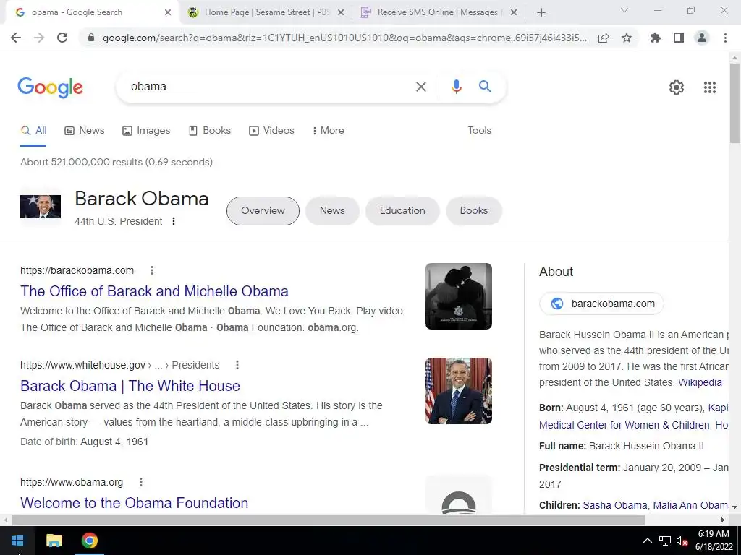Click White House portrait thumbnail
This screenshot has width=741, height=555.
point(458,391)
